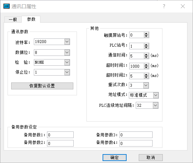
Task: Increase the communication time (通信时间) value
Action: [x=146, y=55]
